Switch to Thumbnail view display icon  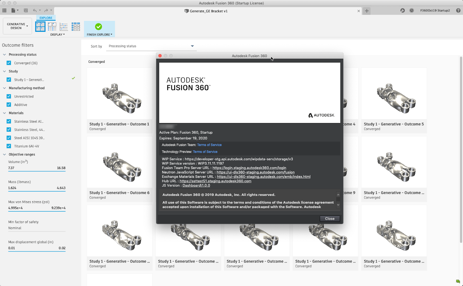(x=40, y=27)
